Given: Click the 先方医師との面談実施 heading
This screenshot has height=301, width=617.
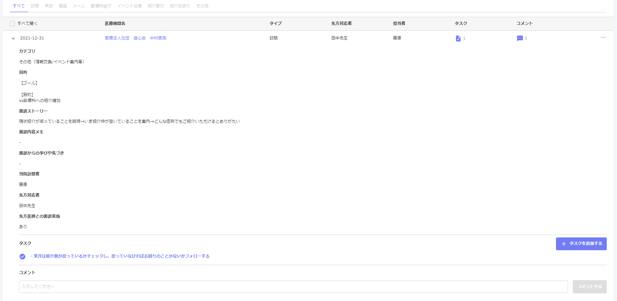Looking at the screenshot, I should 39,216.
